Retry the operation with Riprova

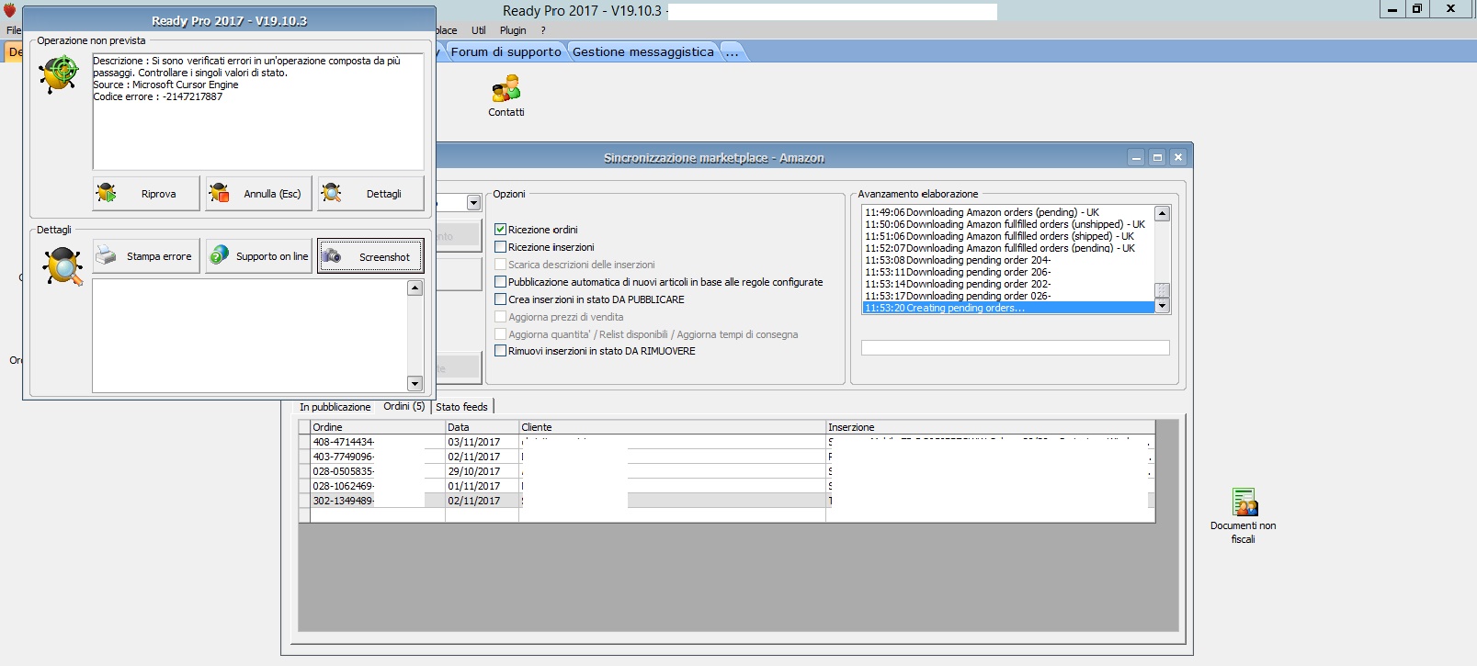(x=146, y=194)
